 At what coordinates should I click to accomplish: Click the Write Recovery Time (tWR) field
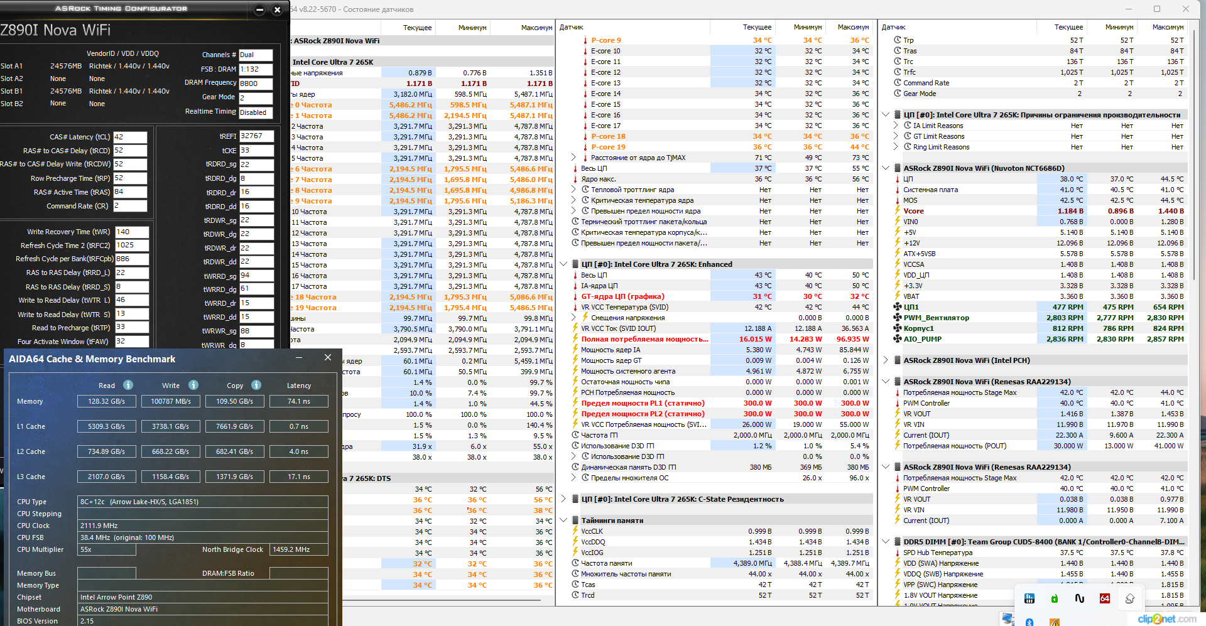(x=132, y=232)
